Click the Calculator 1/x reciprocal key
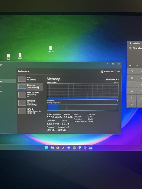Viewport: 142px width, 189px height. (132, 78)
